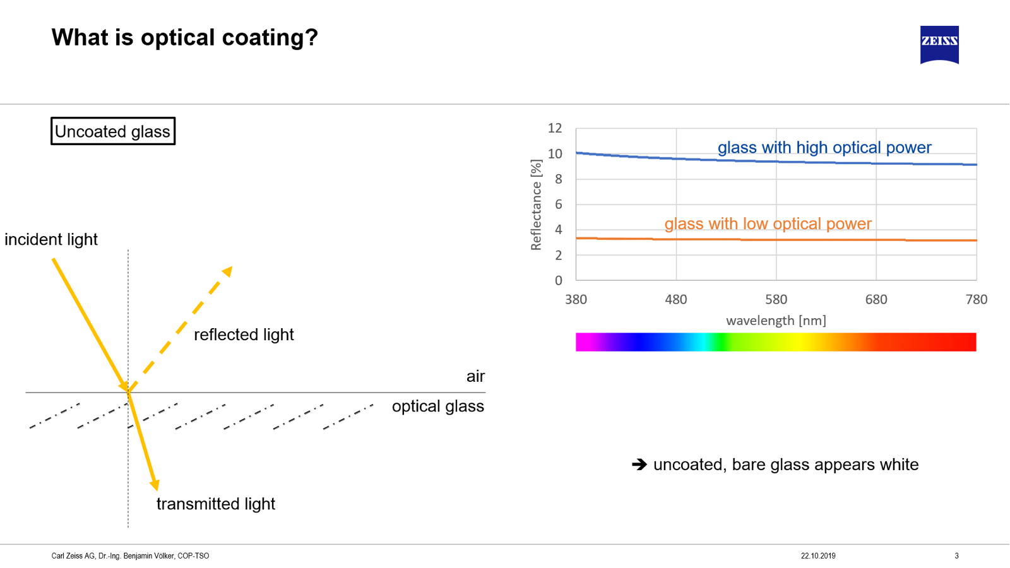
Task: Select the 'Uncoated glass' boxed label
Action: point(113,131)
